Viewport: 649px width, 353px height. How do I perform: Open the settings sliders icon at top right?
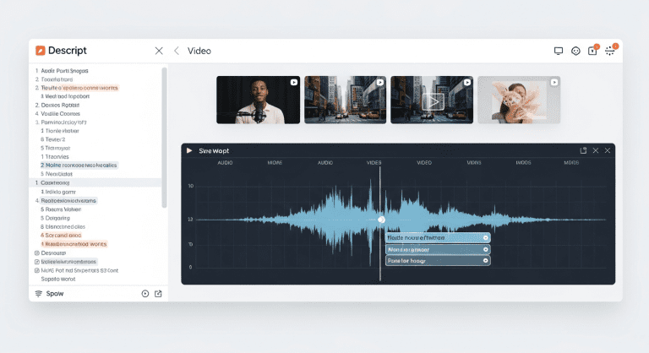[610, 51]
